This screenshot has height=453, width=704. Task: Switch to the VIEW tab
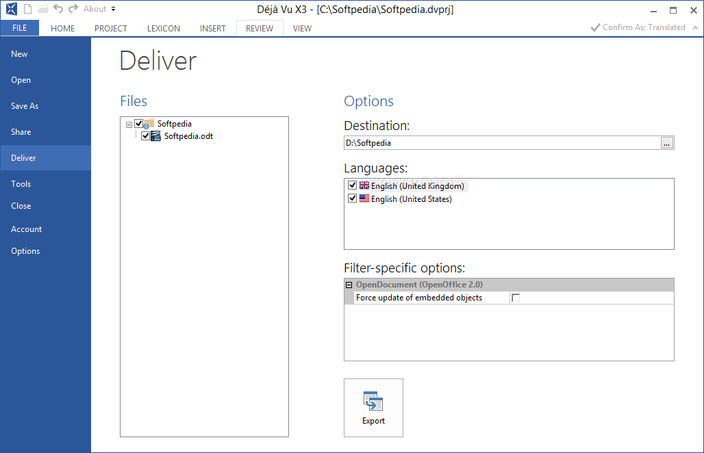[302, 28]
